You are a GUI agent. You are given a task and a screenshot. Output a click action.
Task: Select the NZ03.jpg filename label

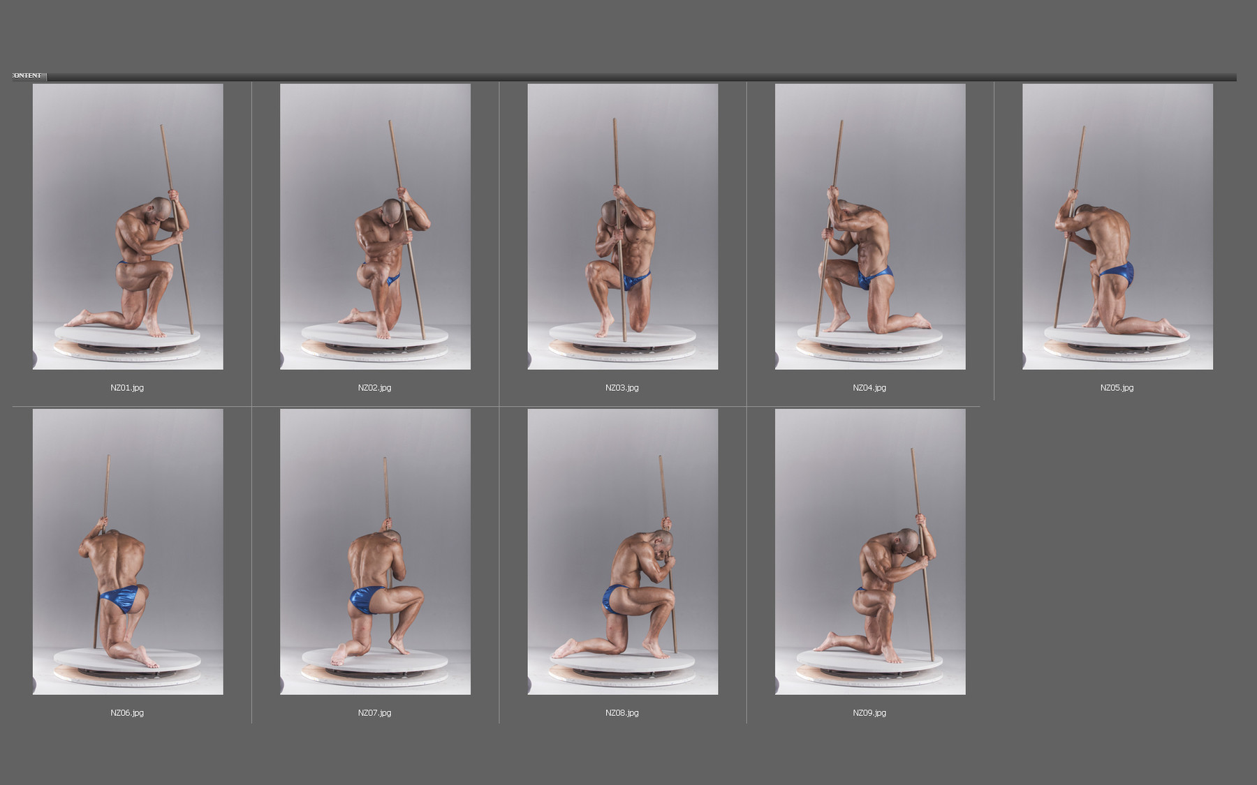tap(624, 387)
